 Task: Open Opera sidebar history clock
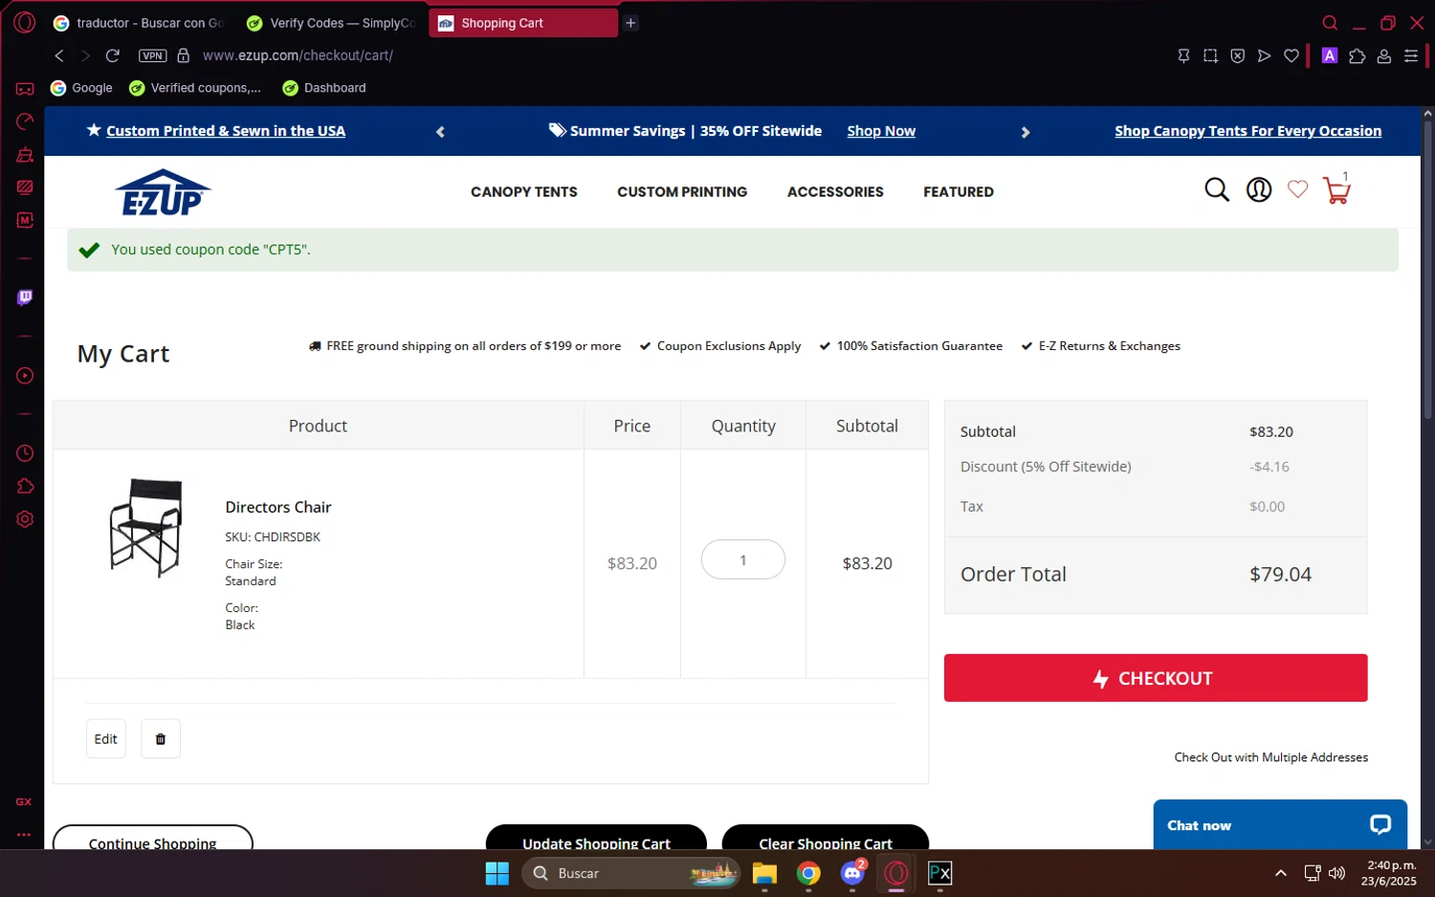(x=25, y=453)
